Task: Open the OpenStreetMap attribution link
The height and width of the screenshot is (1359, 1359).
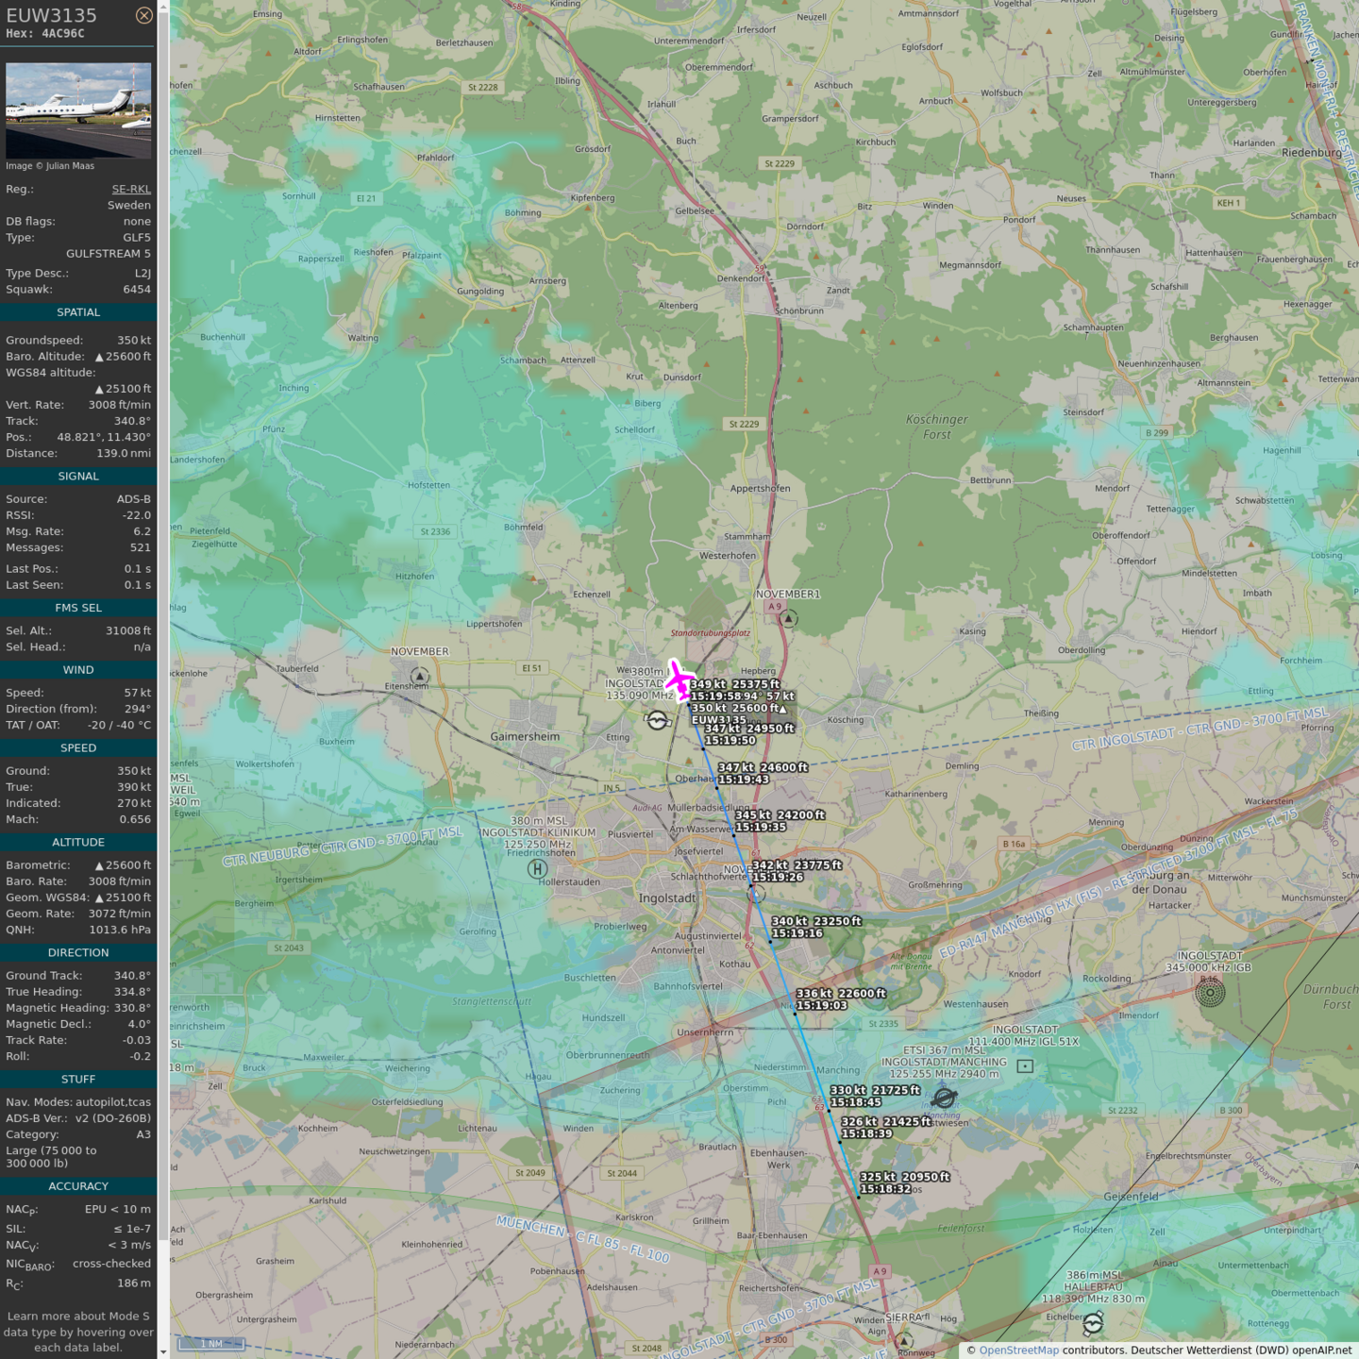Action: (x=1018, y=1350)
